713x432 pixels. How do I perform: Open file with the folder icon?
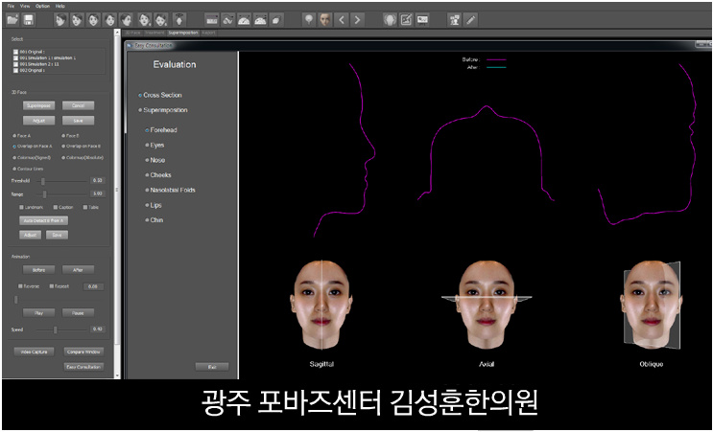12,19
